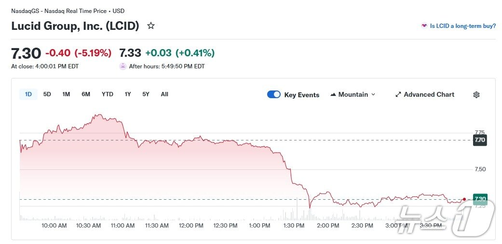Click the heart icon beside long-term buy
502x244 pixels.
(x=424, y=26)
